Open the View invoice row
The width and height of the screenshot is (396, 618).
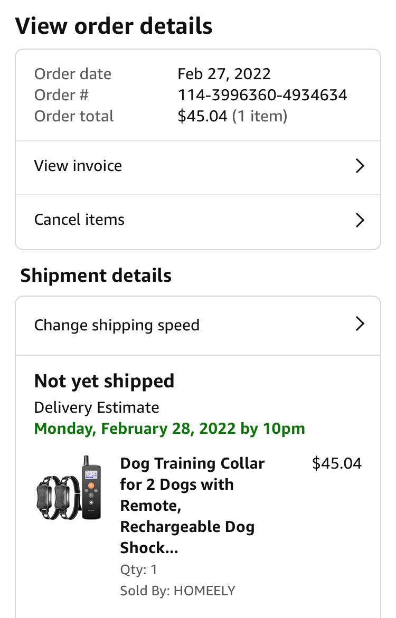78,166
